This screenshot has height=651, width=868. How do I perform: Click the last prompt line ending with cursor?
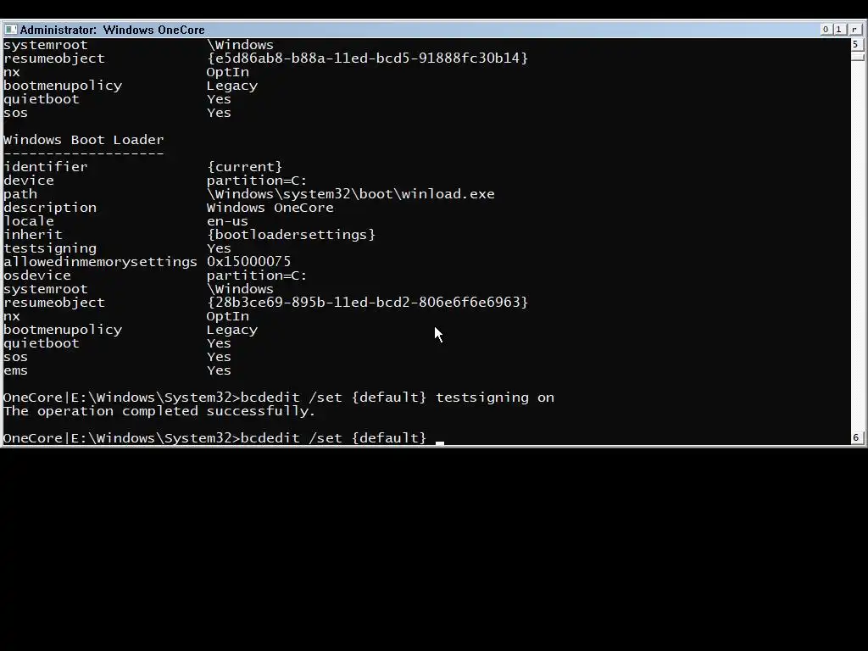pyautogui.click(x=224, y=438)
